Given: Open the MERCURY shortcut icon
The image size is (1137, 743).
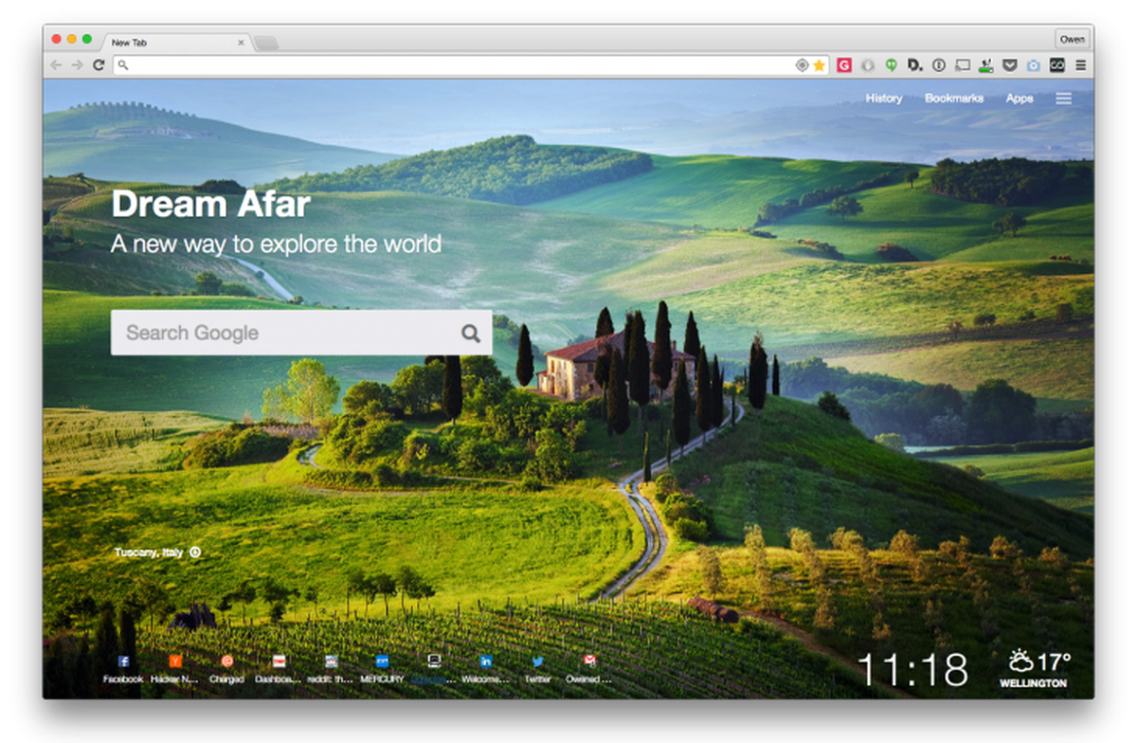Looking at the screenshot, I should [x=383, y=661].
